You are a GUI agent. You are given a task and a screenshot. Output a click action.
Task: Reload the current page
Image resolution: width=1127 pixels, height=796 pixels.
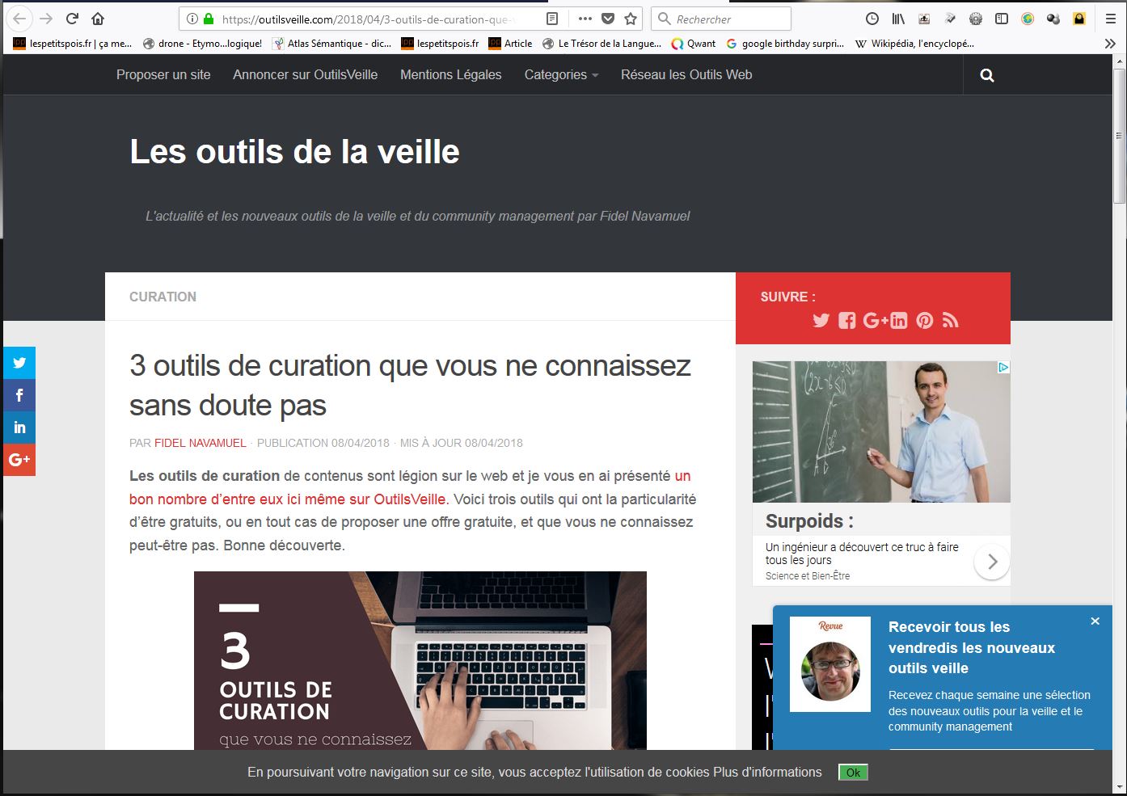[72, 19]
